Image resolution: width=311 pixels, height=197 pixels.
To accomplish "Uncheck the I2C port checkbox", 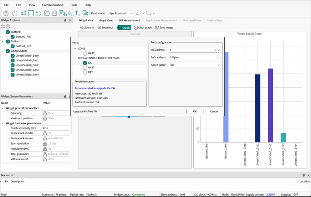I will tap(85, 63).
